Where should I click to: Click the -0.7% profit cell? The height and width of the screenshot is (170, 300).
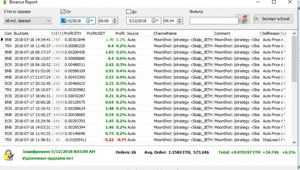[x=121, y=140]
